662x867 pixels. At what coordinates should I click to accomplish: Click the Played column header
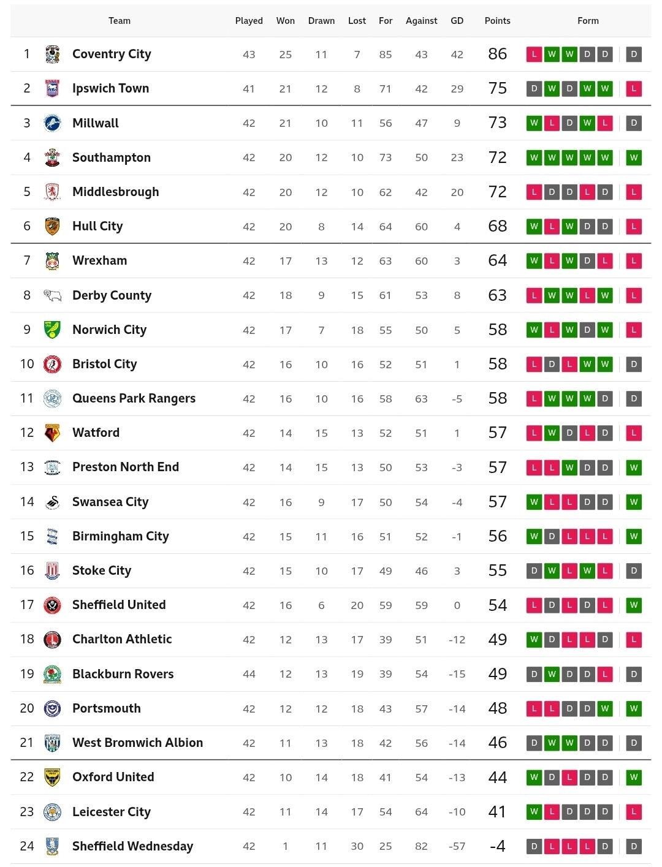point(249,21)
